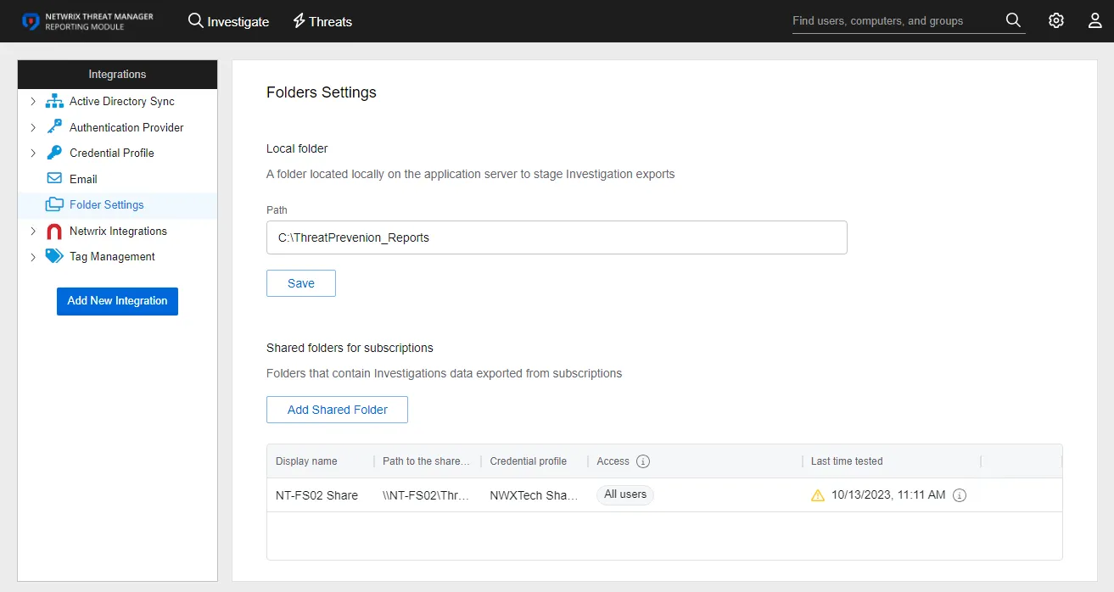Screen dimensions: 1114x592
Task: Click the Authentication Provider key icon
Action: (x=54, y=127)
